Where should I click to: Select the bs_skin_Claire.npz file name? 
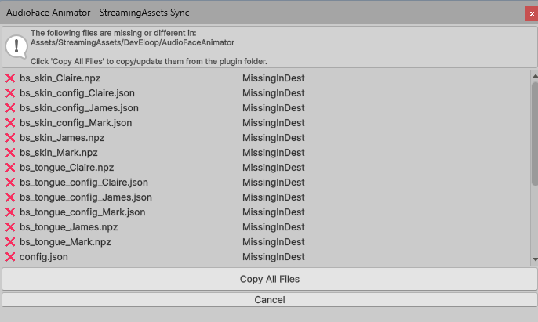[x=60, y=78]
